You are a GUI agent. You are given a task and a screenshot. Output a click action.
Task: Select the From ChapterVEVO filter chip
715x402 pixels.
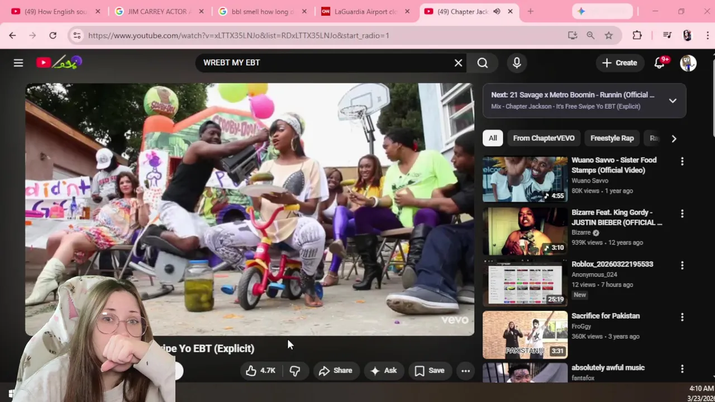pyautogui.click(x=544, y=138)
